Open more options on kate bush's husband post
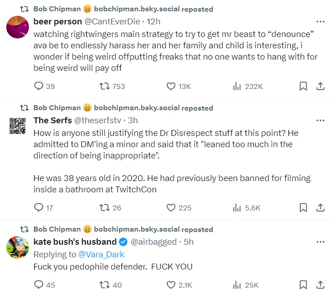This screenshot has width=331, height=293. coord(320,242)
